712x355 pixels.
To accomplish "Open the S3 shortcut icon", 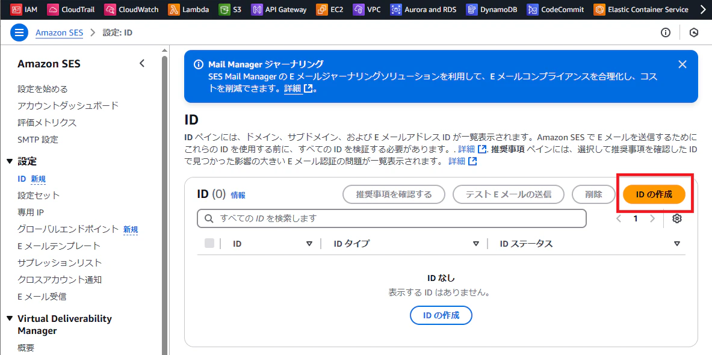I will click(x=224, y=9).
